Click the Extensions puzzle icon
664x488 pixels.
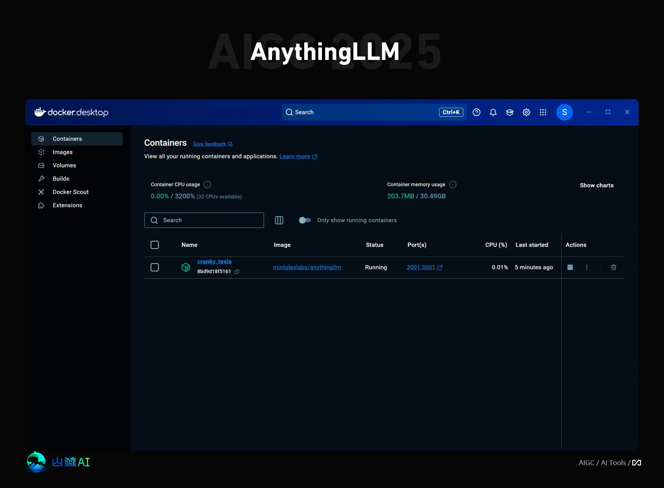click(41, 205)
